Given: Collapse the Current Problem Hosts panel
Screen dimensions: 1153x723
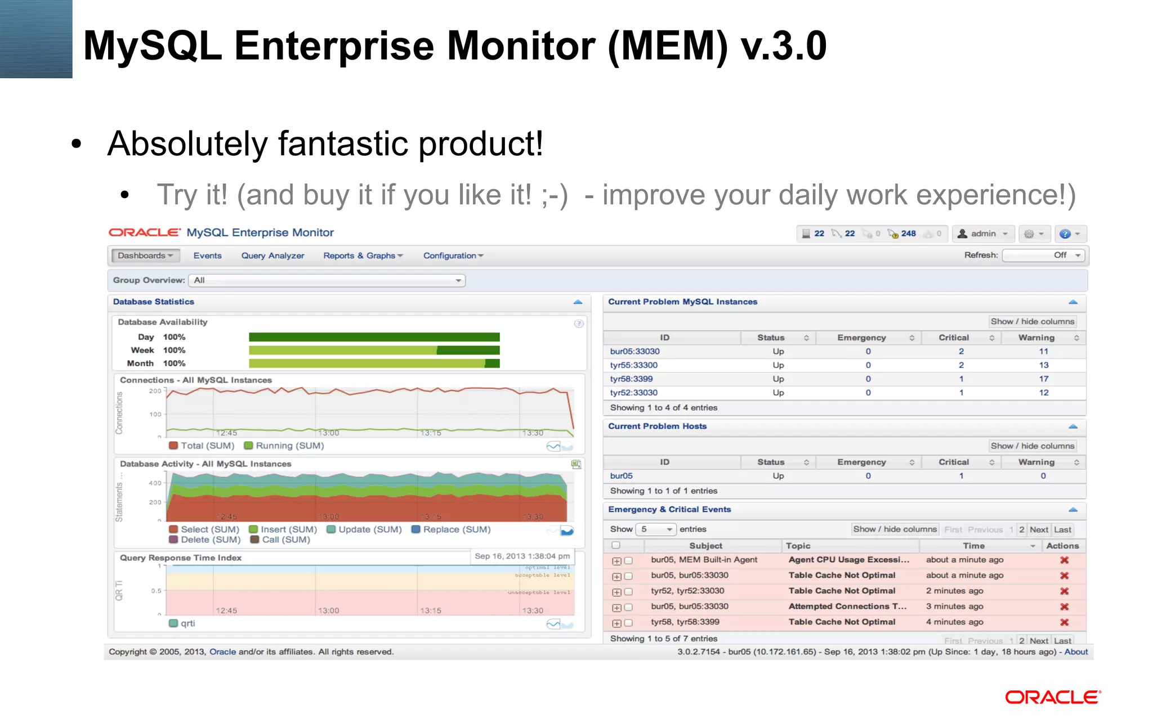Looking at the screenshot, I should pyautogui.click(x=1073, y=426).
